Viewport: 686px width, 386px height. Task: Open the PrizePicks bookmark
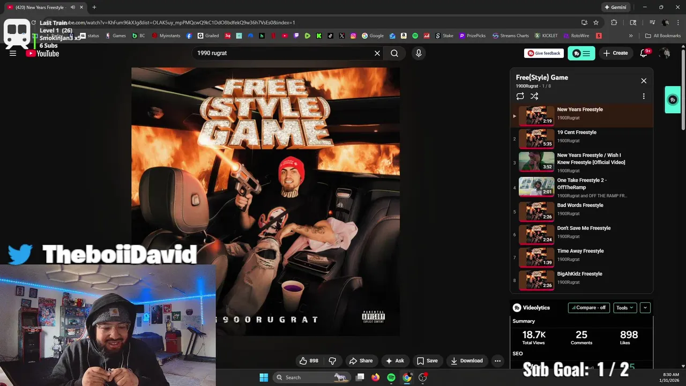(472, 36)
